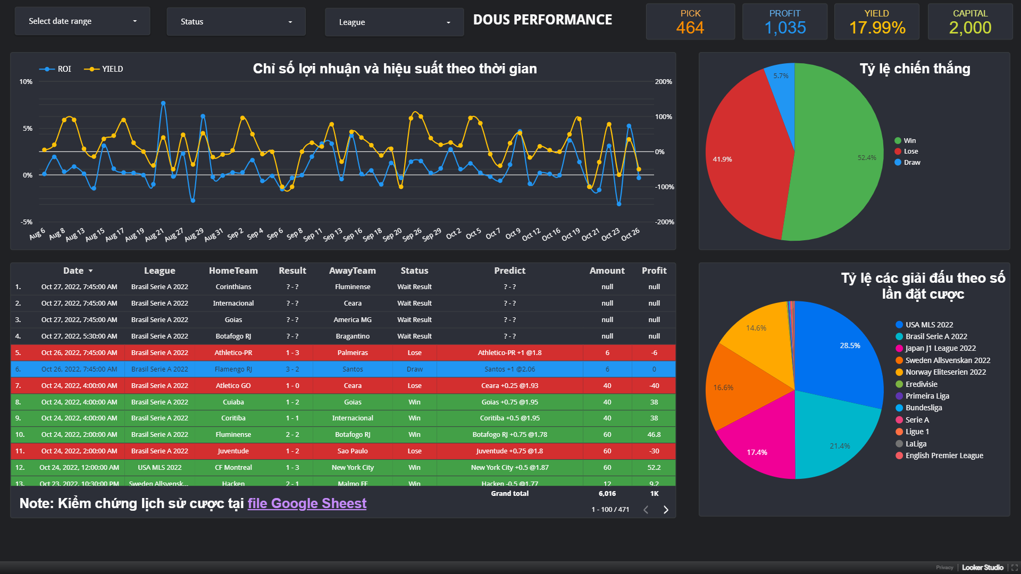1021x574 pixels.
Task: Open the League filter dropdown
Action: pyautogui.click(x=394, y=22)
